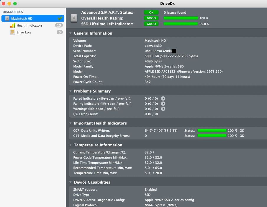267x207 pixels.
Task: Click Temperature Limit value 5.0 / 70.0
Action: (153, 173)
